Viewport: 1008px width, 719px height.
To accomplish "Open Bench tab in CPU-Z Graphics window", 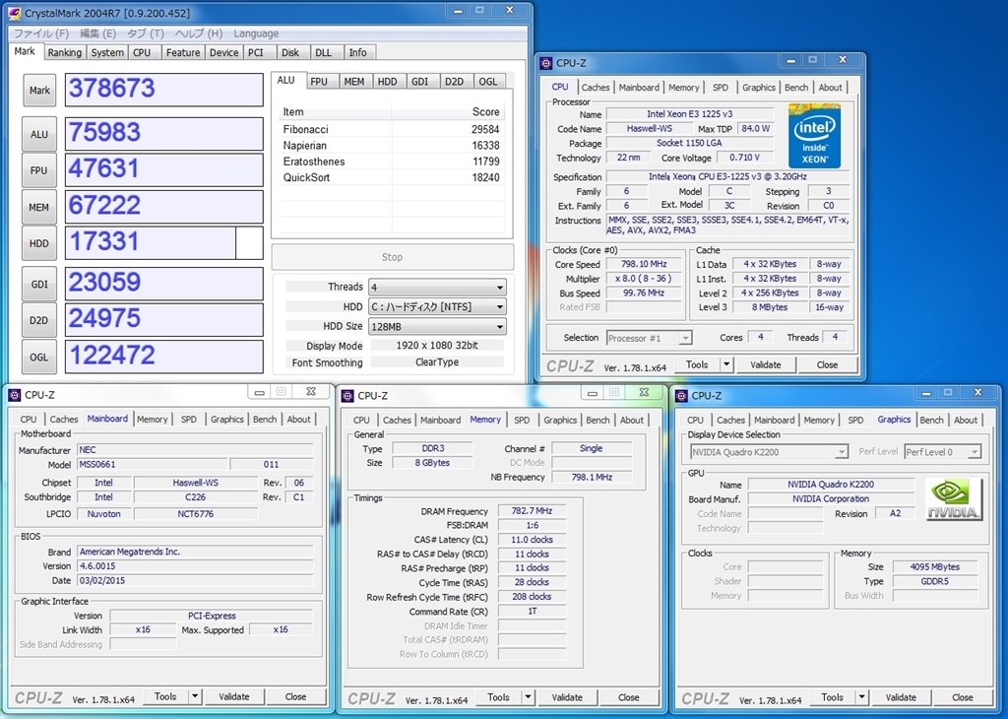I will coord(931,420).
